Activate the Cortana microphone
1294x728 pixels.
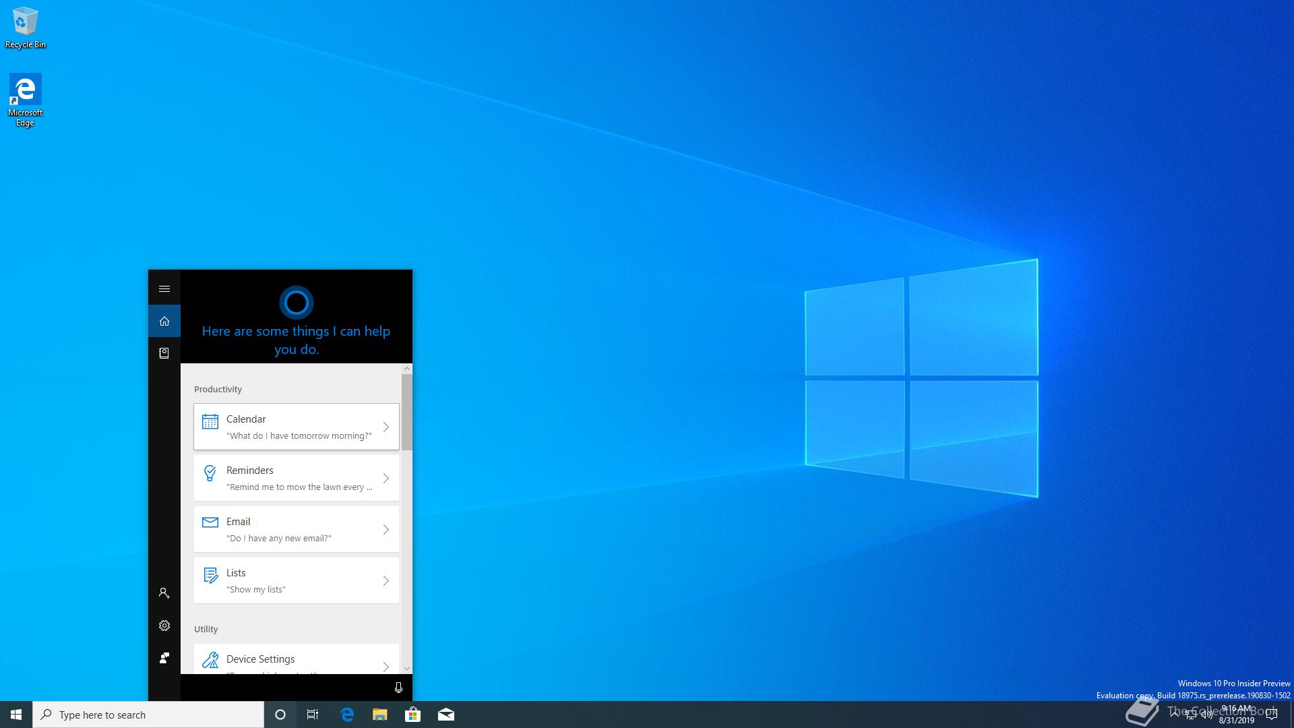coord(398,688)
